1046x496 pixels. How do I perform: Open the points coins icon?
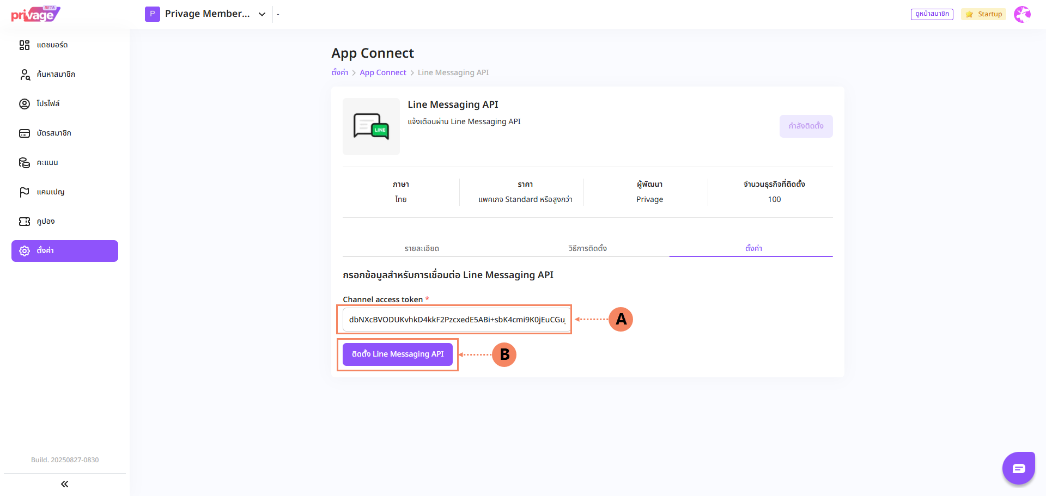pos(25,163)
